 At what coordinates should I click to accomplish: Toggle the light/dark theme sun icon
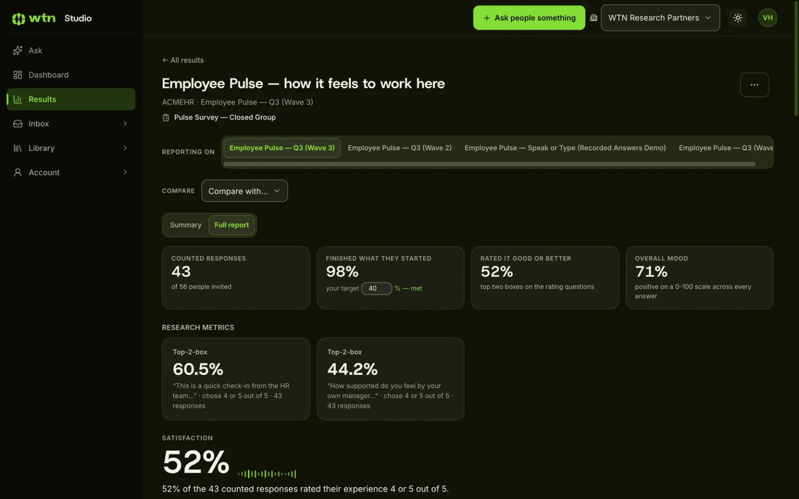(738, 18)
